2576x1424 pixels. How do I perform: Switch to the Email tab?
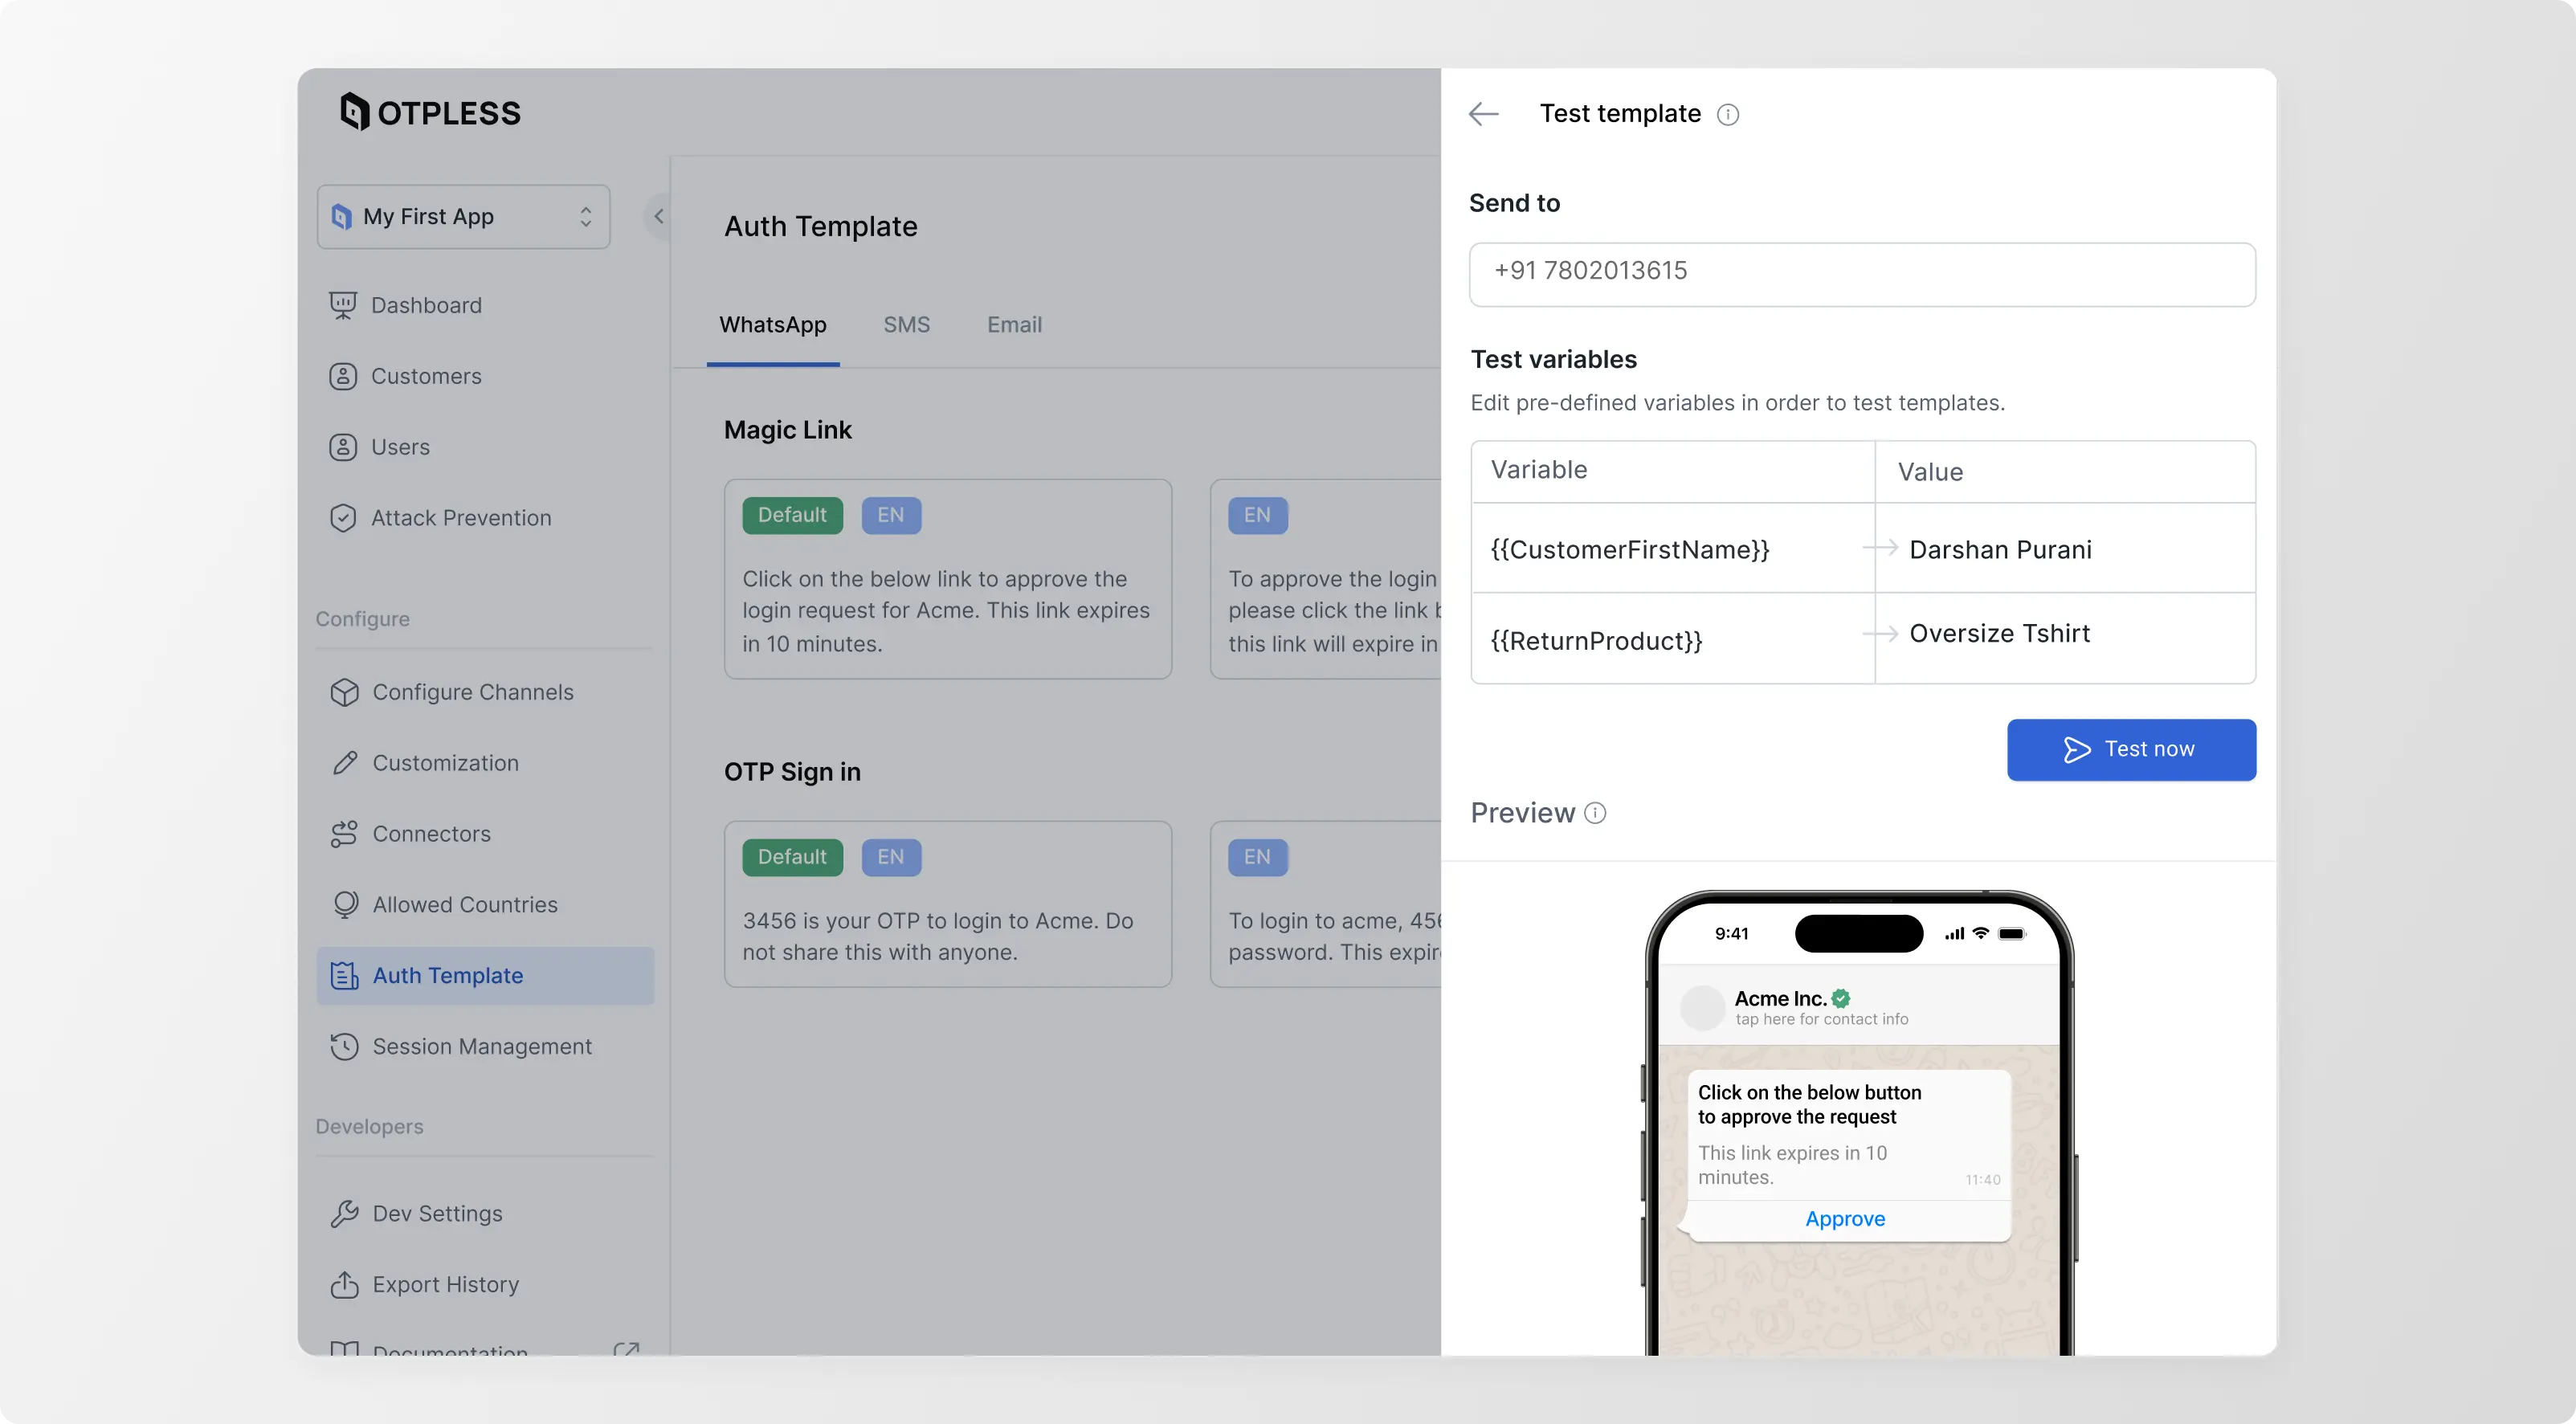pyautogui.click(x=1013, y=324)
